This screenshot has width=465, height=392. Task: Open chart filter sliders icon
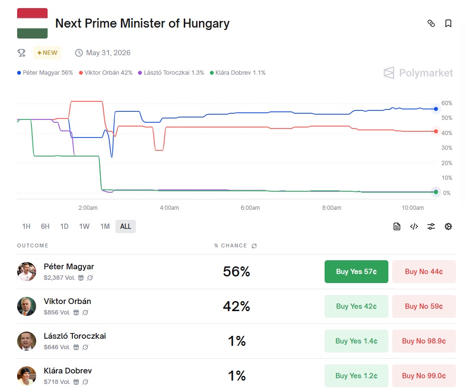(x=431, y=226)
